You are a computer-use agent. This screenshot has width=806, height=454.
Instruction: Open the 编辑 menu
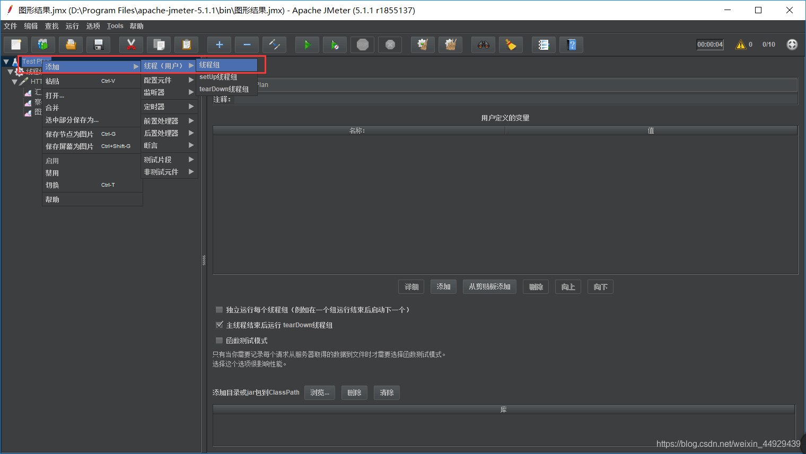[31, 26]
